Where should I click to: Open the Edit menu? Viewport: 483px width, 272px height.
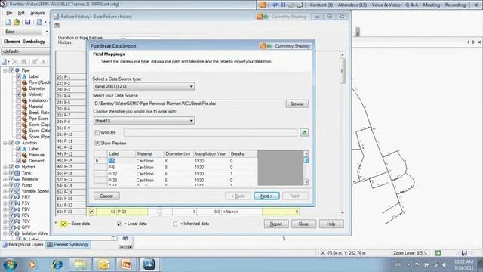(21, 13)
